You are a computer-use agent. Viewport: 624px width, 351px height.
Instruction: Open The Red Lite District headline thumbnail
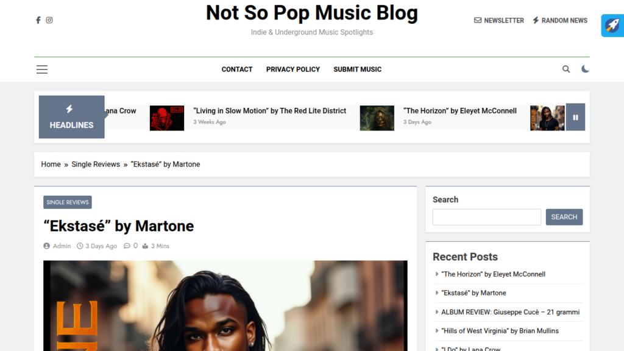point(167,118)
